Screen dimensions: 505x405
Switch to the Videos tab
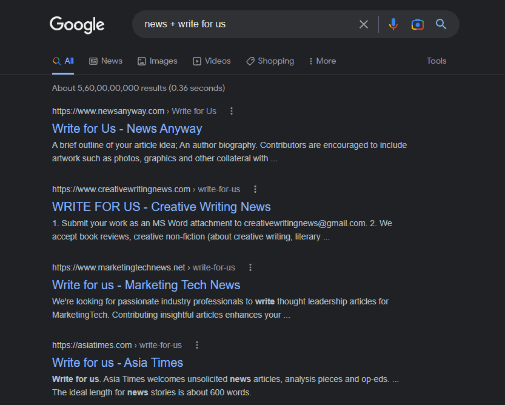point(212,61)
